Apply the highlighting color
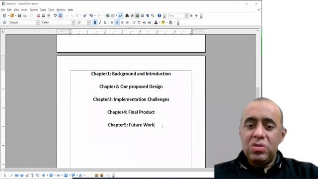Screen dimensions: 318x179 [x=163, y=22]
